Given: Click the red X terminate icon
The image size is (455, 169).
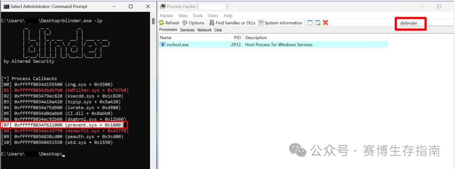Looking at the screenshot, I should (326, 23).
